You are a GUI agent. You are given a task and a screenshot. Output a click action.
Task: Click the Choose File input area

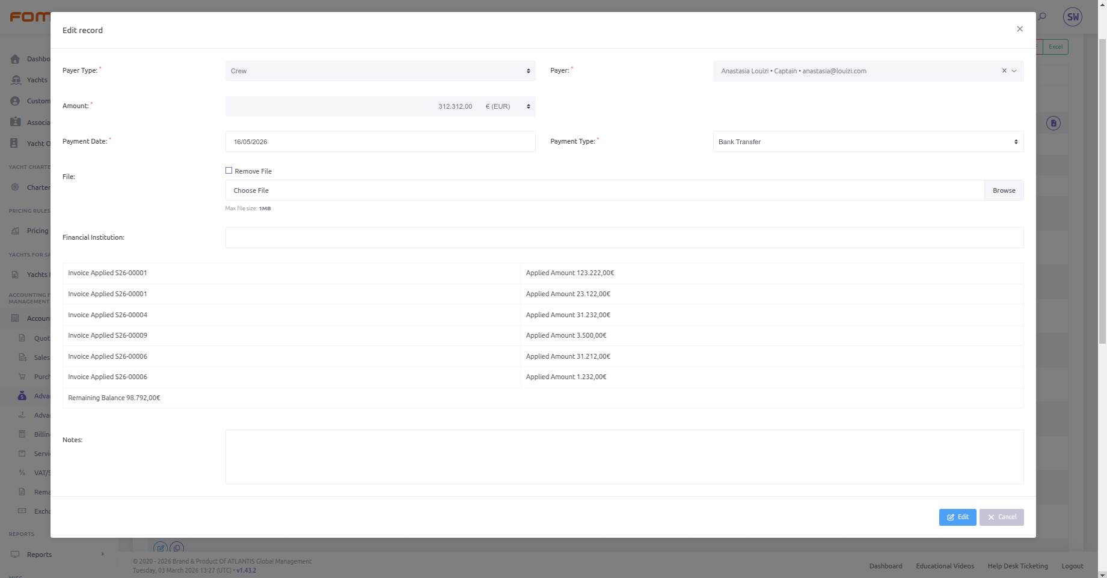pyautogui.click(x=605, y=190)
